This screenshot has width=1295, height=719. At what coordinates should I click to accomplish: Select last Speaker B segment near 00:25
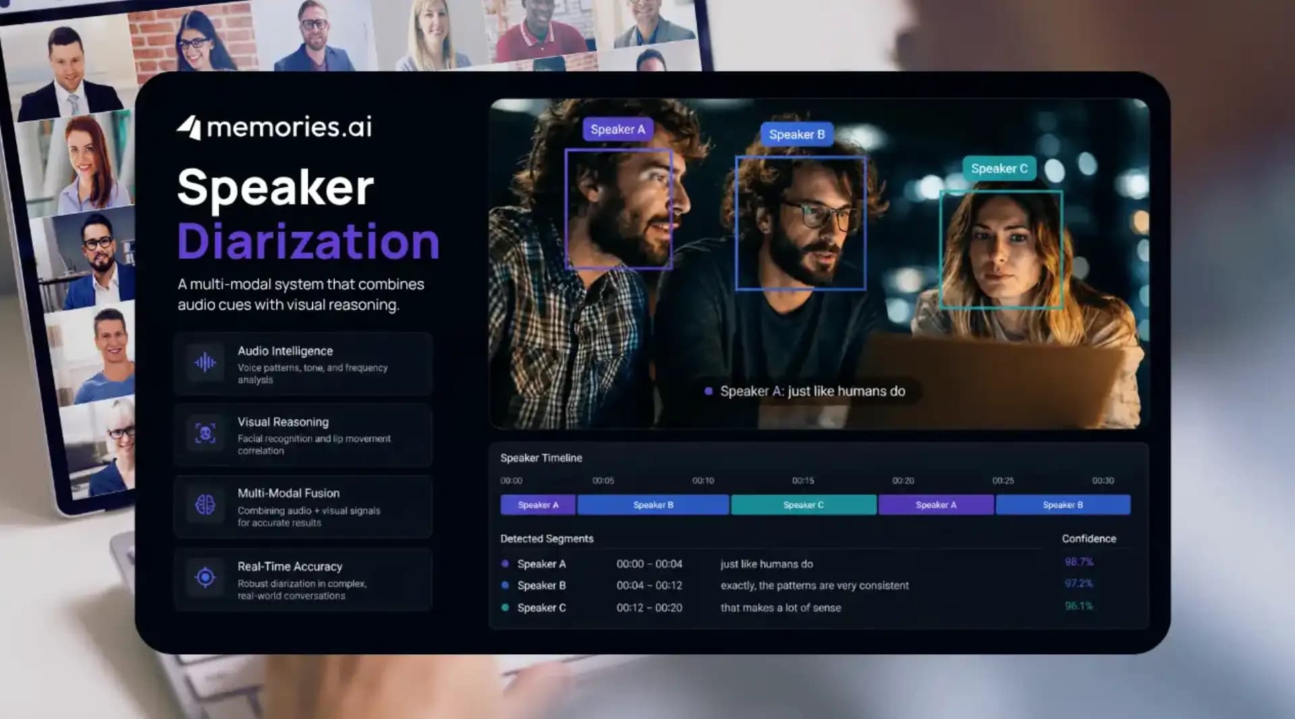1063,505
